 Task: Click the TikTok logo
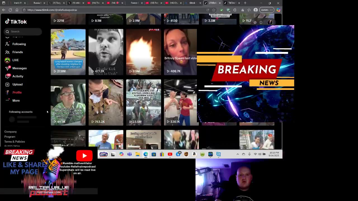(16, 21)
